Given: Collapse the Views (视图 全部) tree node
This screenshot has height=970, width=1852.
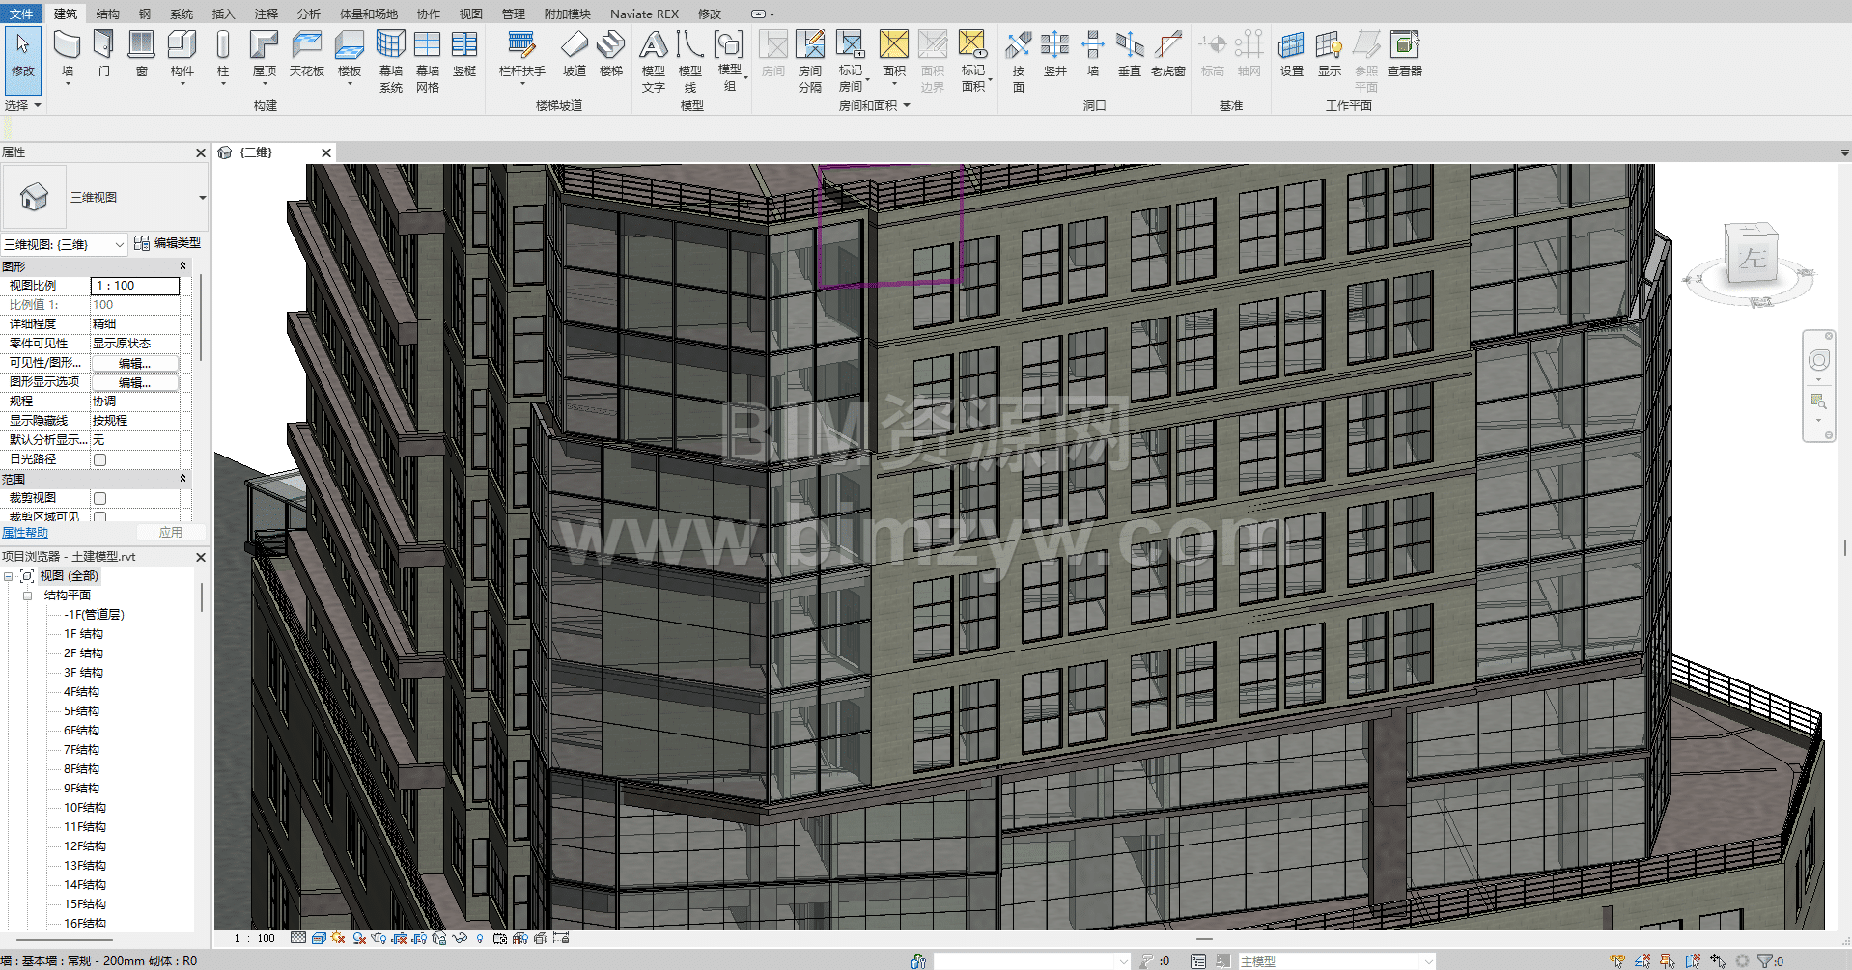Looking at the screenshot, I should click(9, 576).
